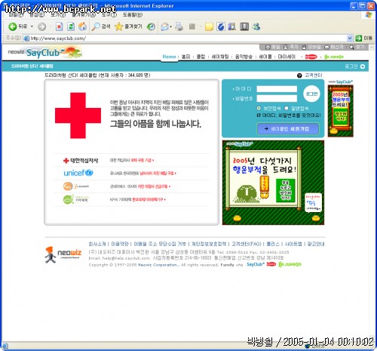This screenshot has height=351, width=377.
Task: Click the green Back arrow button
Action: (12, 26)
